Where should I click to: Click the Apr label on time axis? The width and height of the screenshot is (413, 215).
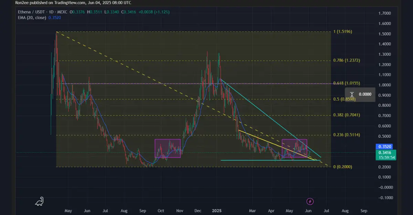pos(271,211)
